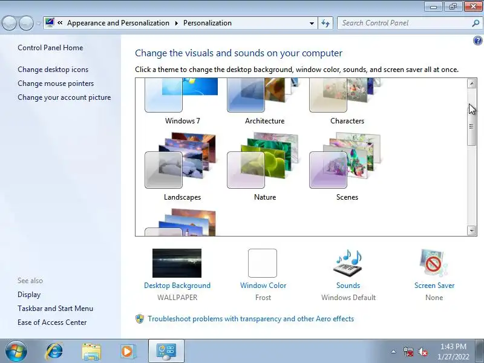
Task: Click the double chevron before the breadcrumb
Action: (x=60, y=23)
